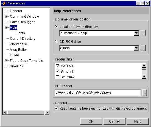Uncheck the Simulink product filter checkbox
Viewport: 151px width, 127px height.
[57, 72]
